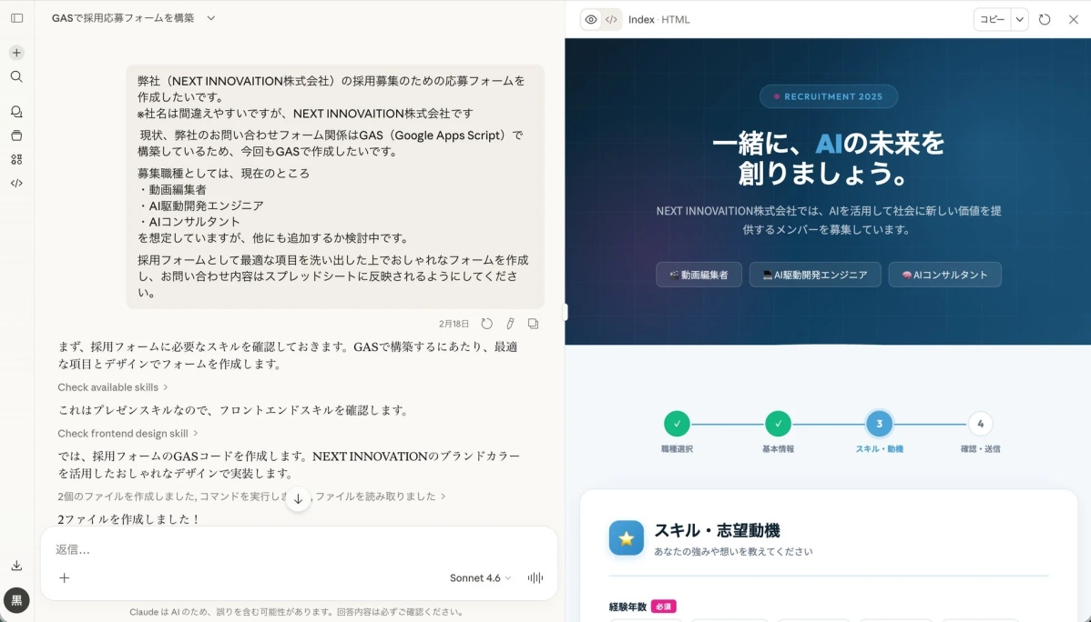Image resolution: width=1091 pixels, height=622 pixels.
Task: Switch artifact to code view with </> toggle
Action: (610, 18)
